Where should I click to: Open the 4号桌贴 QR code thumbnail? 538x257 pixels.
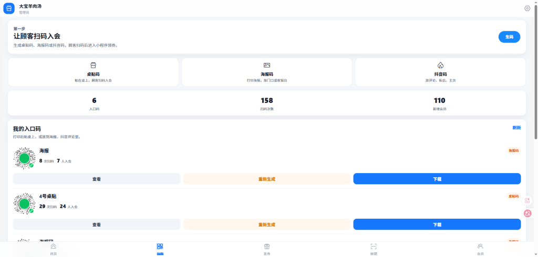[24, 204]
